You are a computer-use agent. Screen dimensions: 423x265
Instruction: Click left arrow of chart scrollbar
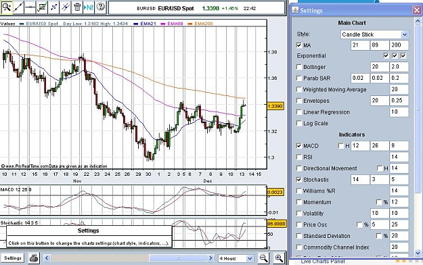tap(47, 258)
